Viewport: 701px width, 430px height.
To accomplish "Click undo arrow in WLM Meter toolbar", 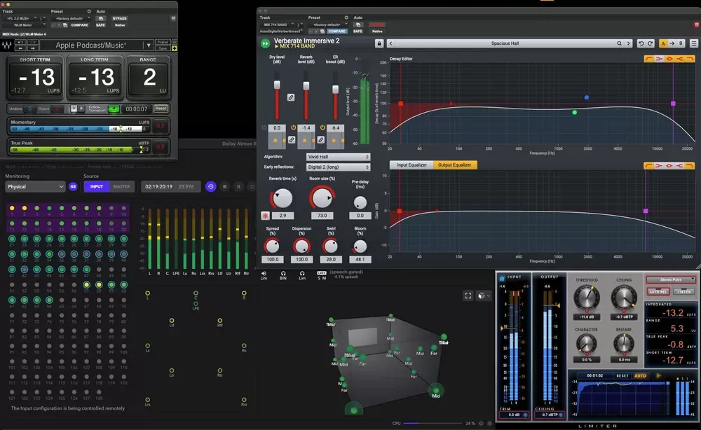I will pyautogui.click(x=20, y=42).
